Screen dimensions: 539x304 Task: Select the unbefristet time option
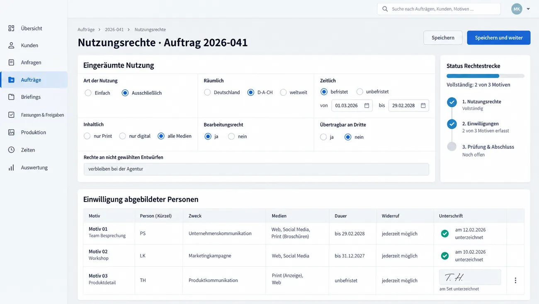[359, 92]
